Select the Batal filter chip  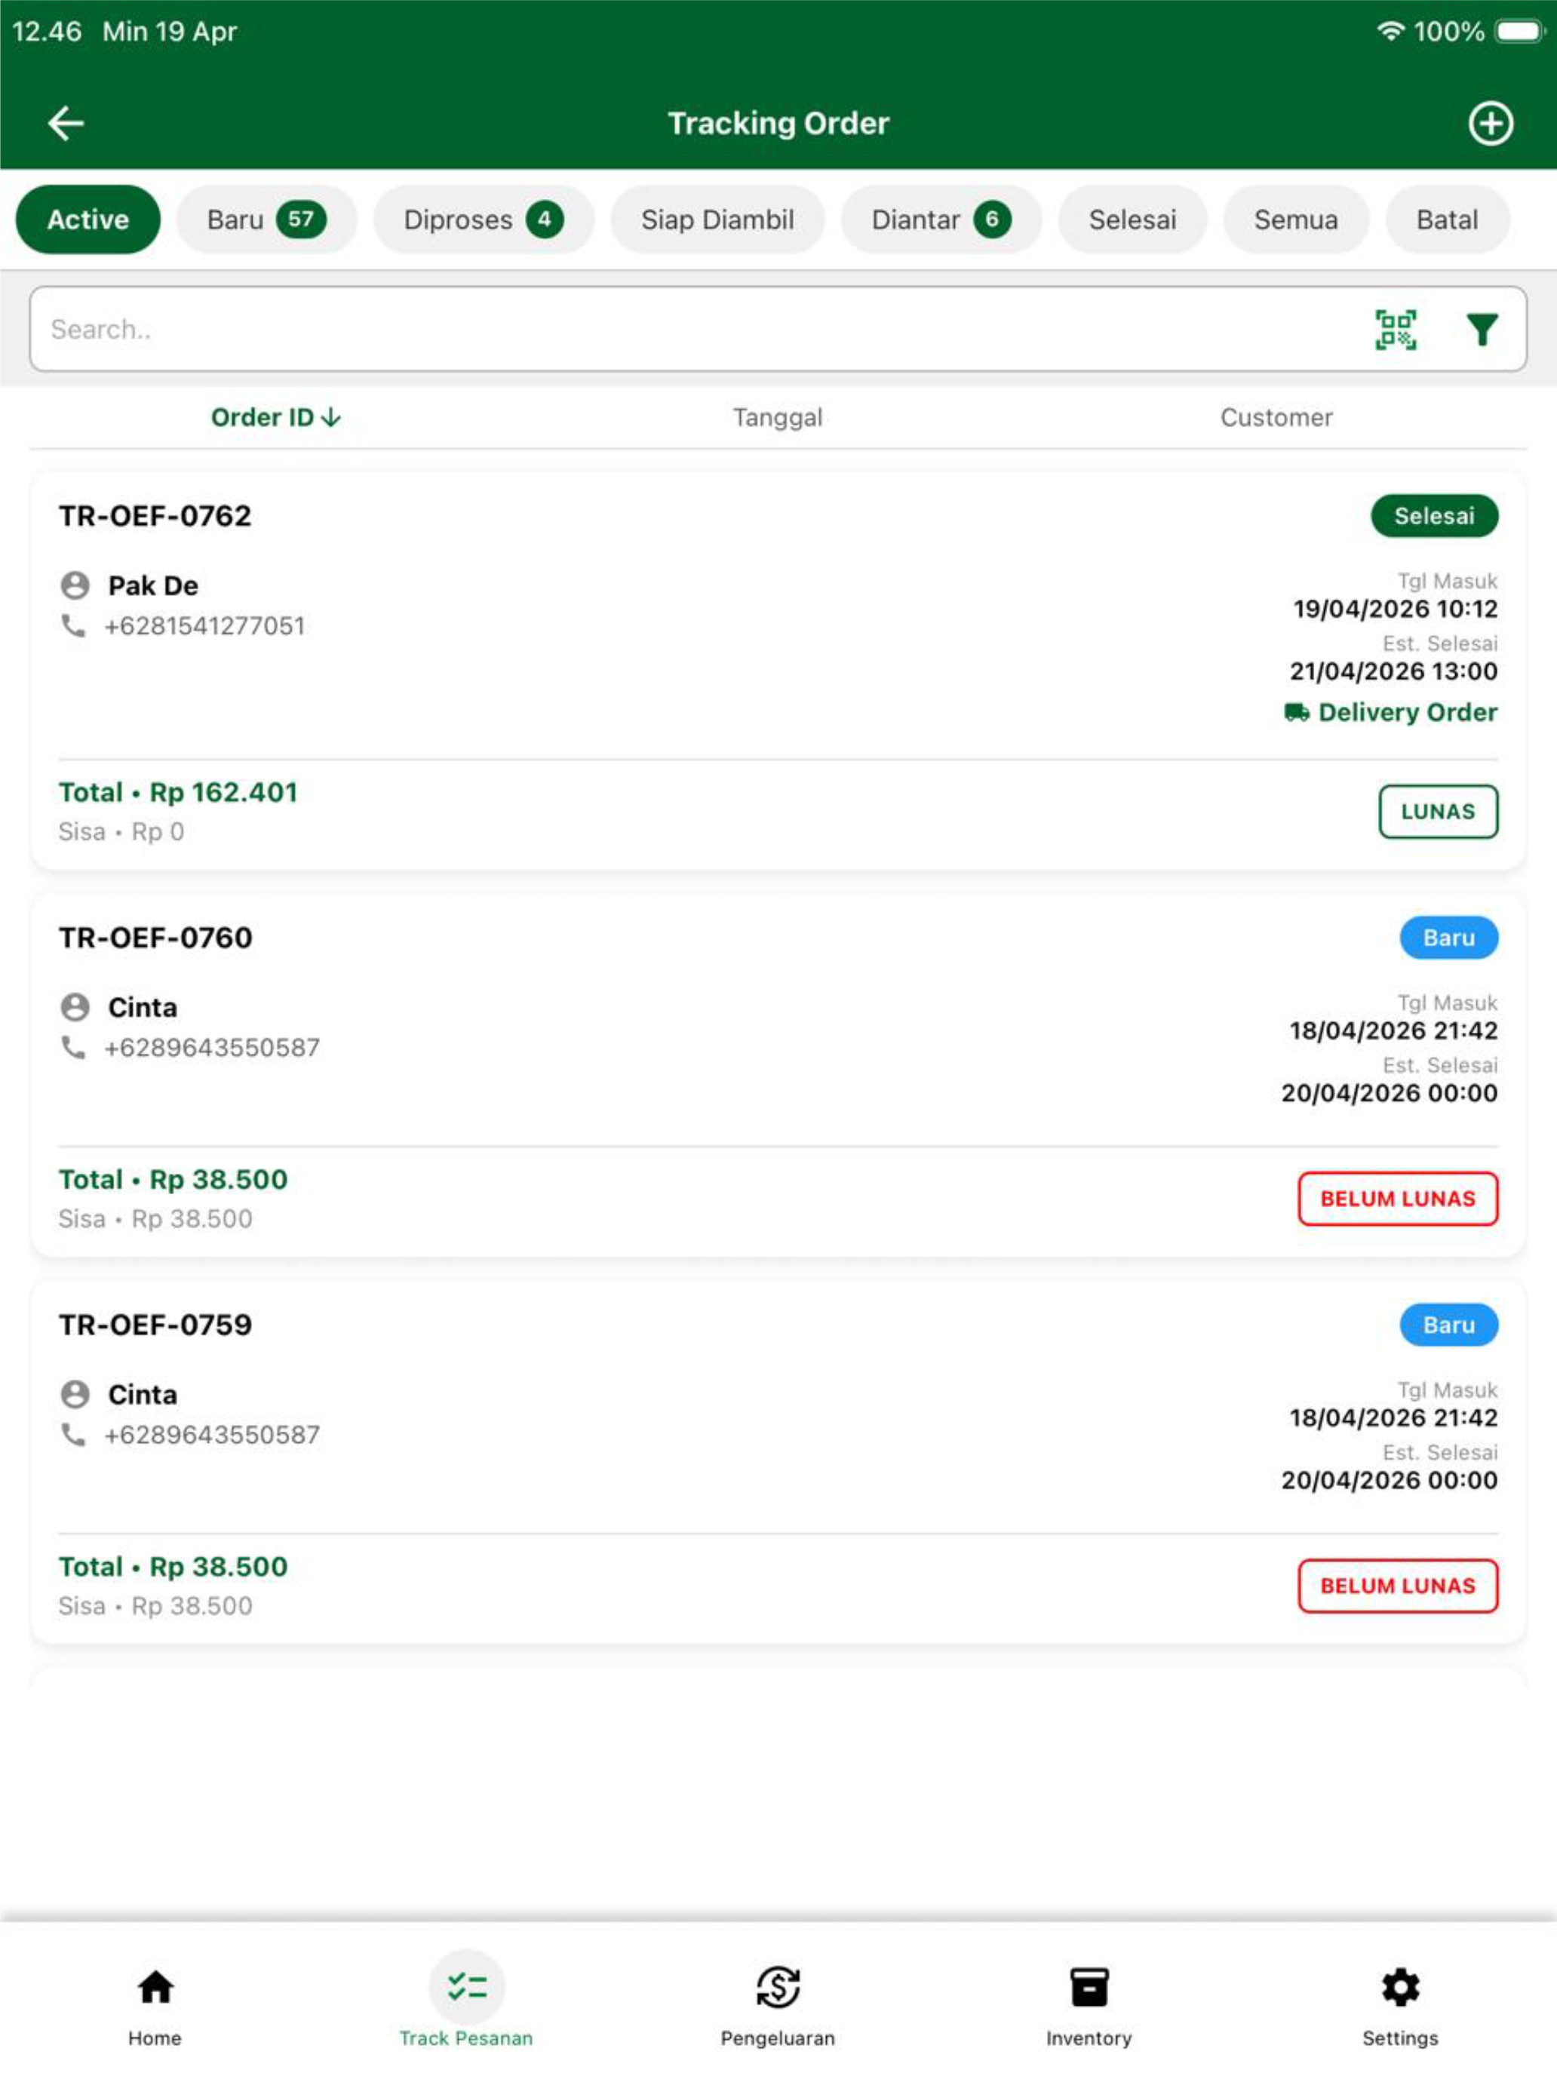pos(1447,220)
